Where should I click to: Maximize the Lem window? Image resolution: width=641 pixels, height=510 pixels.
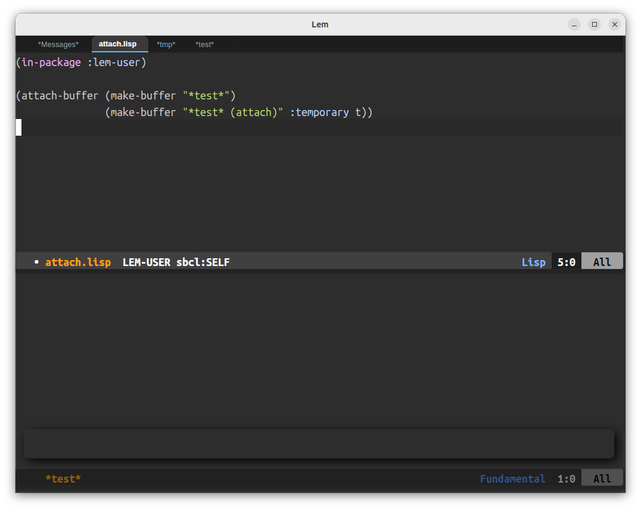[x=595, y=24]
